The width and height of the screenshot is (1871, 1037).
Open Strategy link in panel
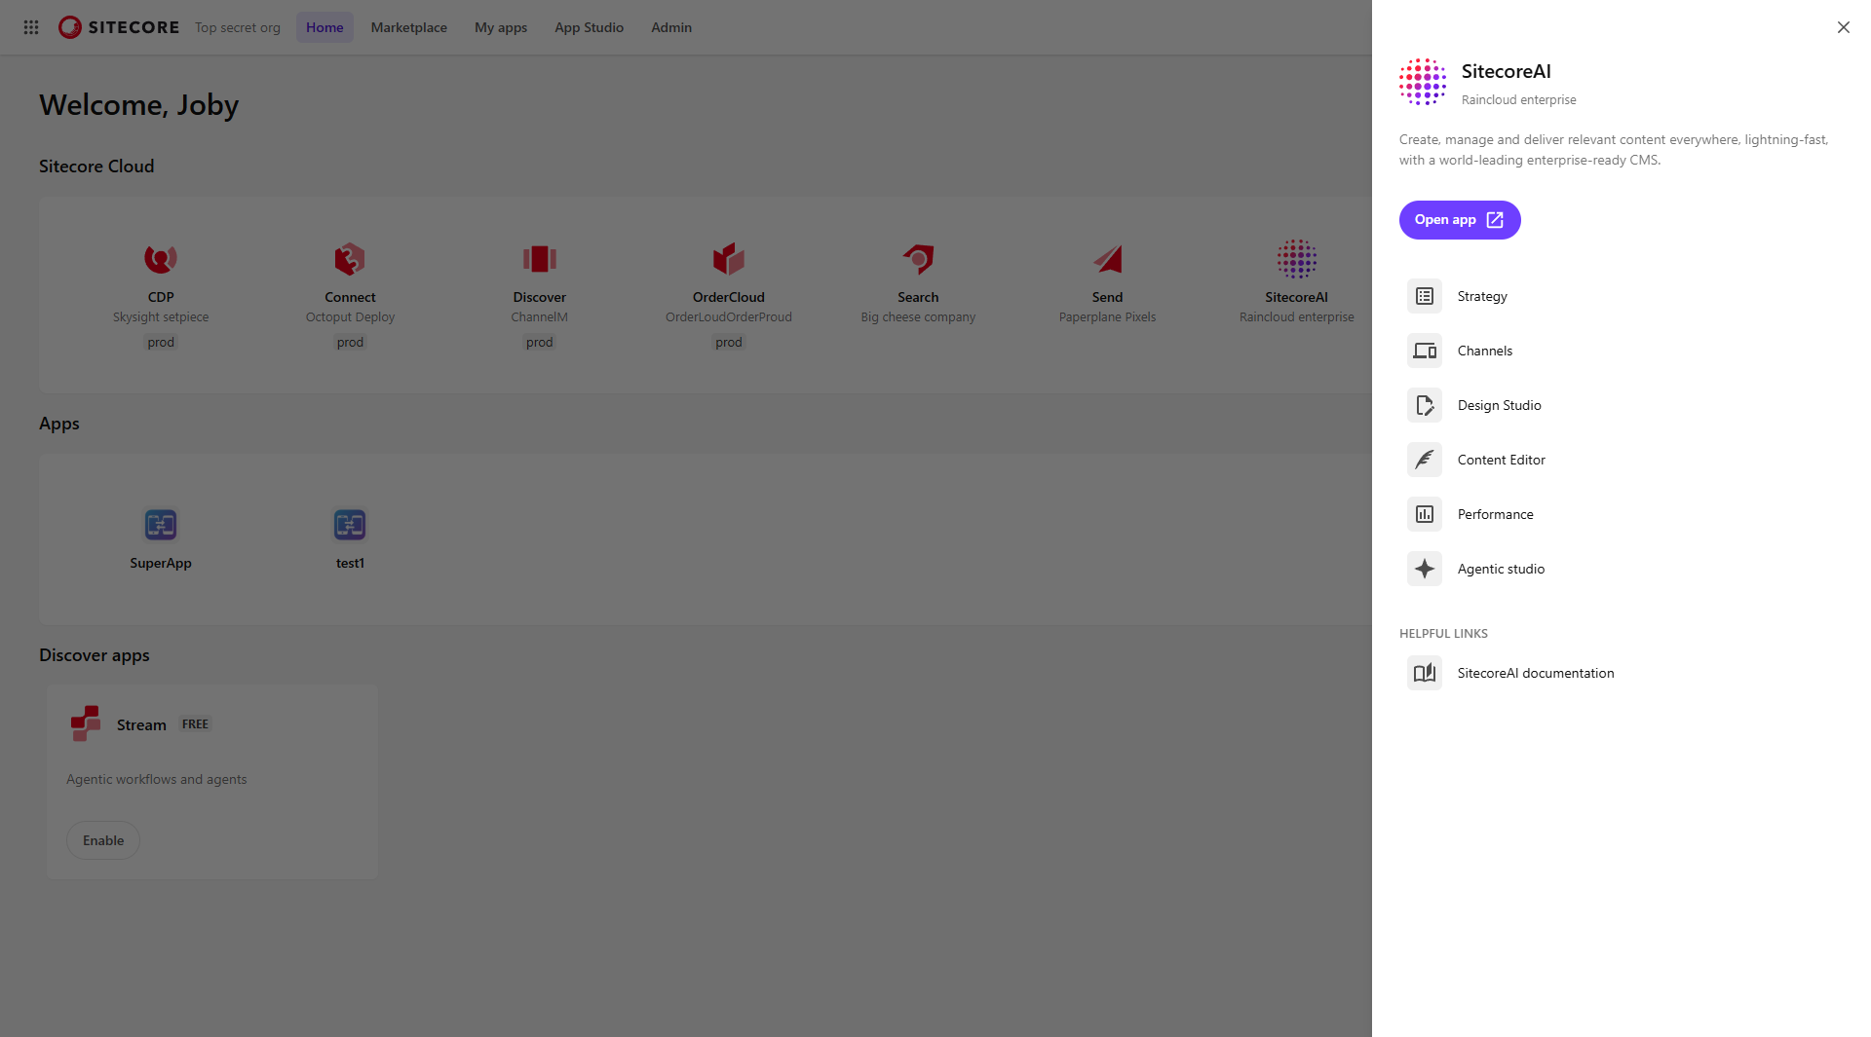1482,296
